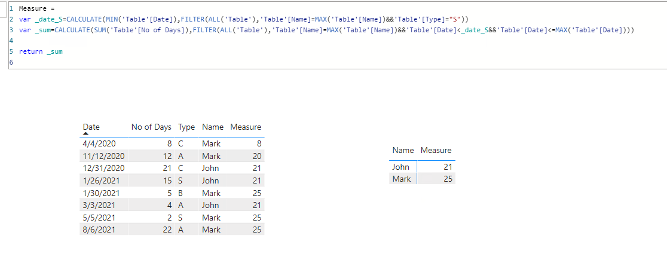Click John in the small summary table

point(400,167)
